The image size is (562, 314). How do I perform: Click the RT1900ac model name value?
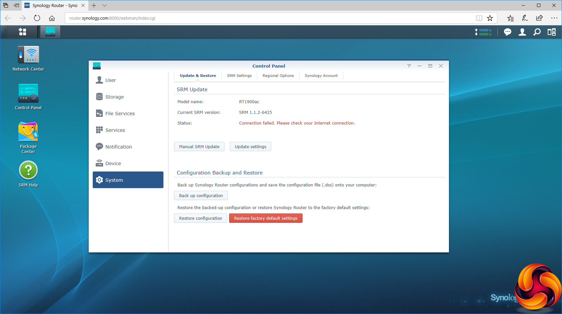[249, 102]
